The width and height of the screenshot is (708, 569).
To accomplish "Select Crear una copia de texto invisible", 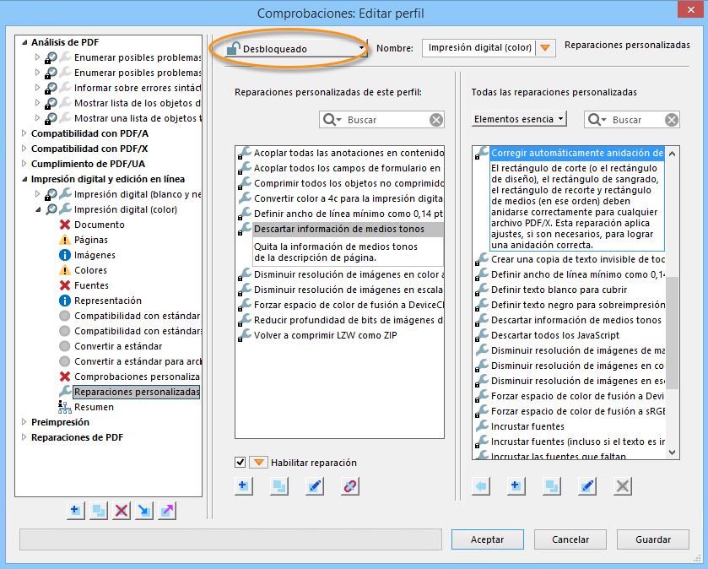I will 577,260.
